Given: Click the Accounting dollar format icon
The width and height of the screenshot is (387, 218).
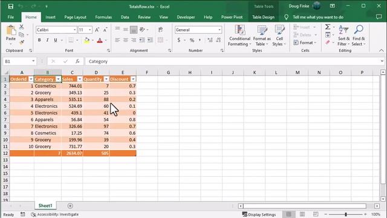Looking at the screenshot, I should click(x=179, y=40).
